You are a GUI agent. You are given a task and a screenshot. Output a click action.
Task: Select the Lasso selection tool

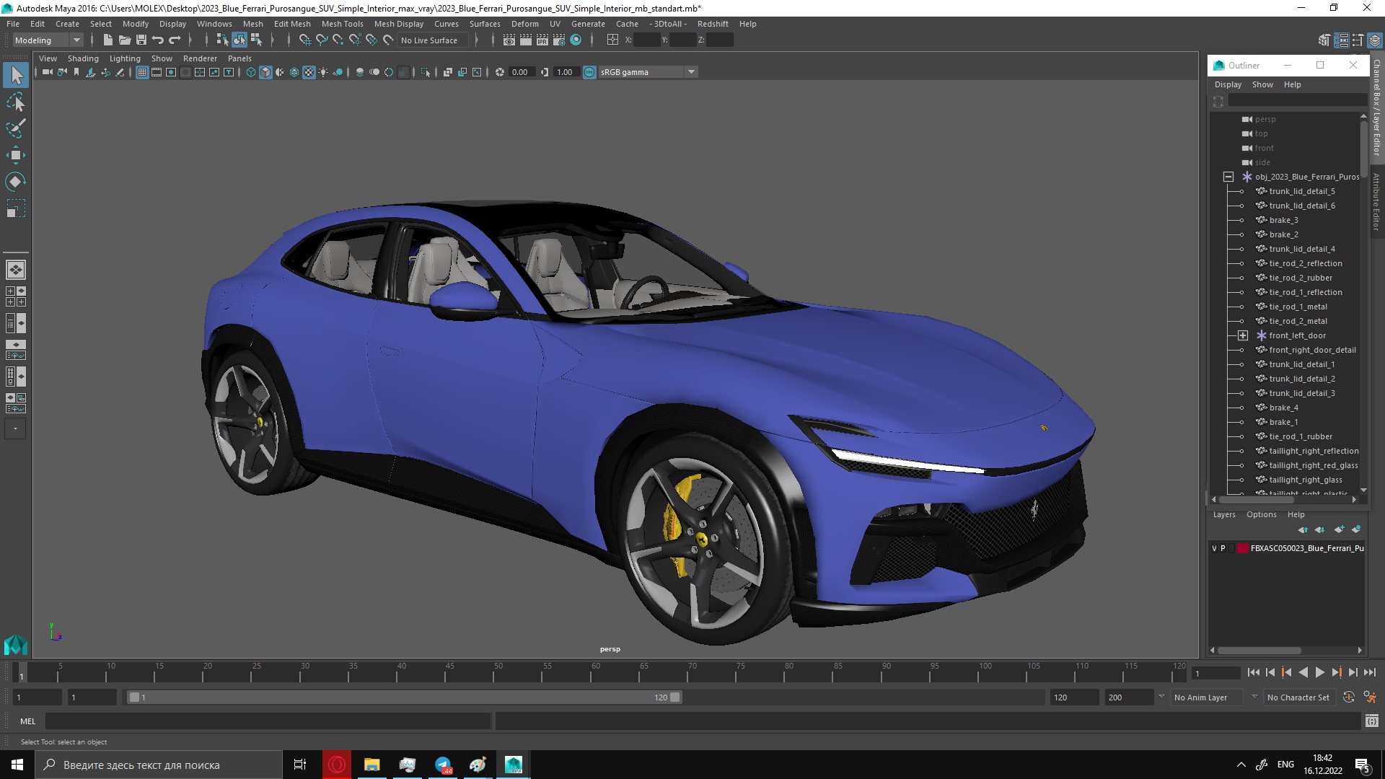pyautogui.click(x=15, y=102)
